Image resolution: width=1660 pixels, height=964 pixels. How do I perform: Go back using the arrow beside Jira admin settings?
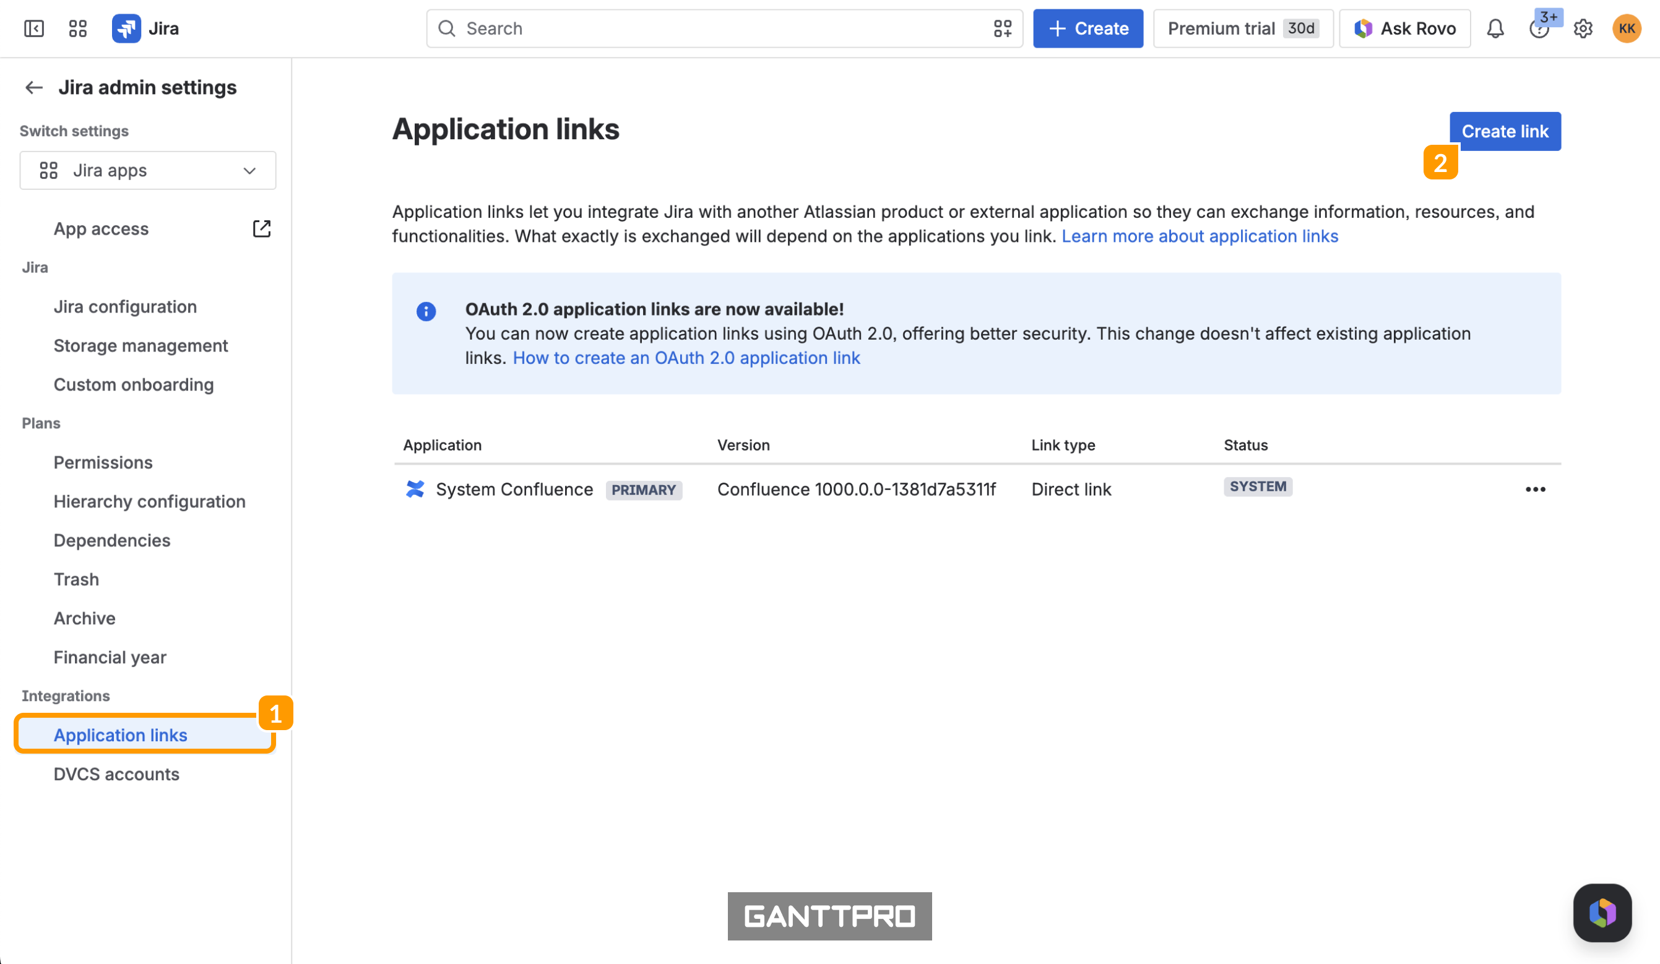click(x=33, y=87)
